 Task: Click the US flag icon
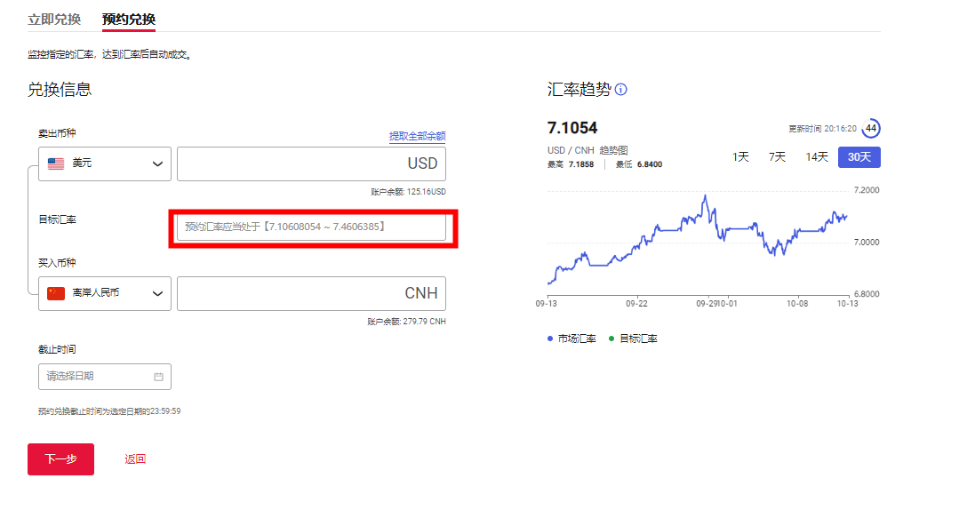pyautogui.click(x=56, y=163)
